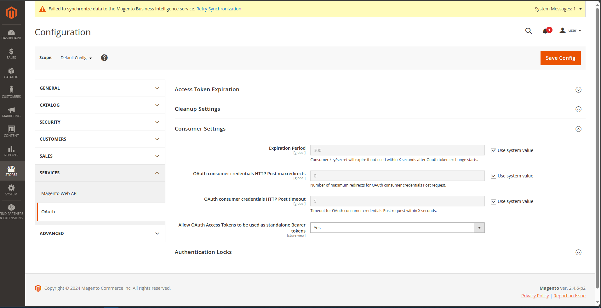Expand the Access Token Expiration section

point(578,90)
